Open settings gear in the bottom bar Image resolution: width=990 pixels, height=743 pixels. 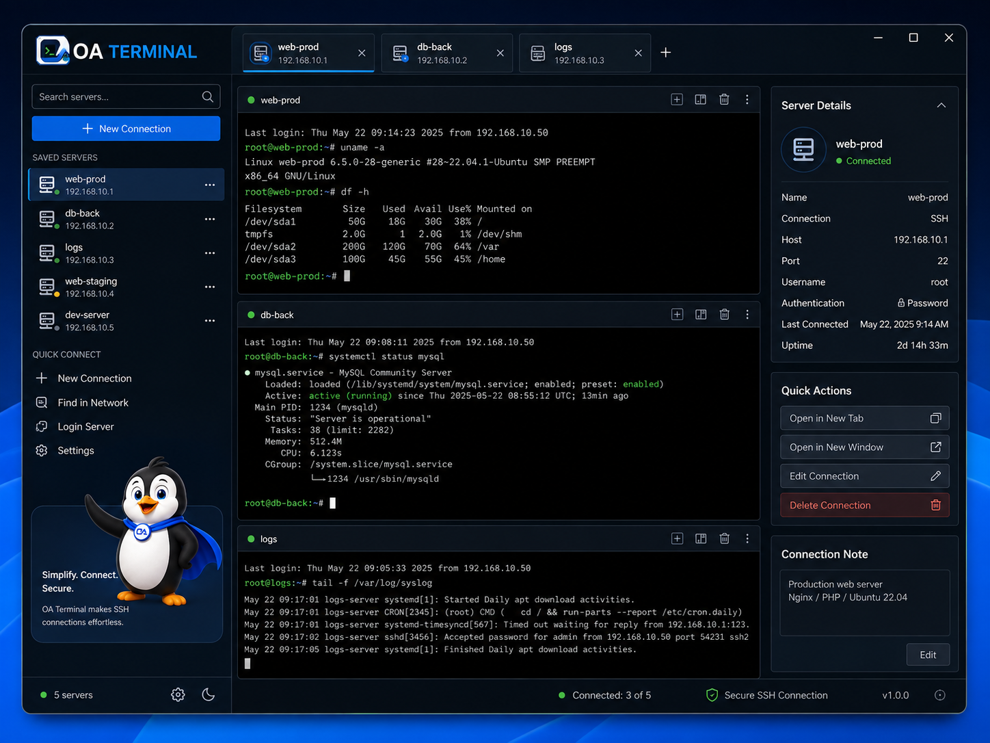coord(178,695)
